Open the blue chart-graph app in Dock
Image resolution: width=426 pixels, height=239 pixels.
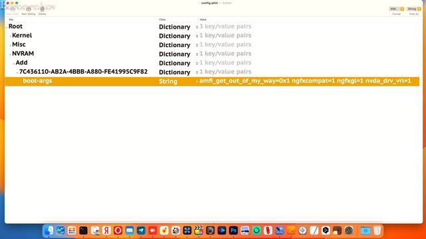(x=60, y=230)
